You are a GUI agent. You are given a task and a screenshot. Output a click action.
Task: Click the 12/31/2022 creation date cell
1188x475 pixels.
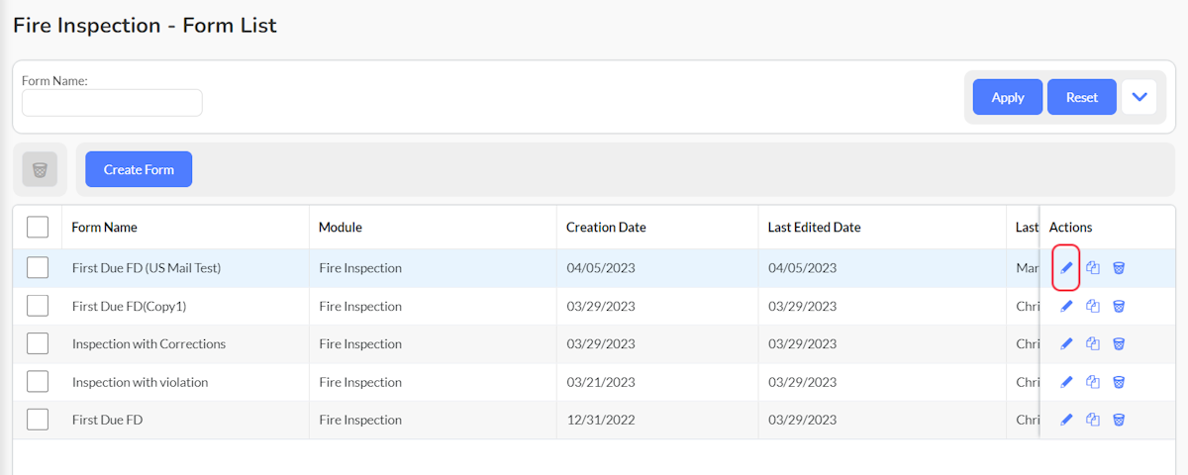point(601,420)
